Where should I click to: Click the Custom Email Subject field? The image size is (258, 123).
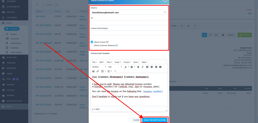[129, 33]
